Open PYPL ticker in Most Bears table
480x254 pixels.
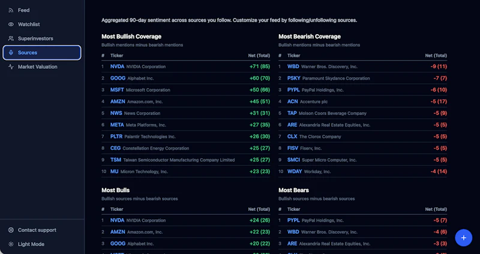click(293, 220)
